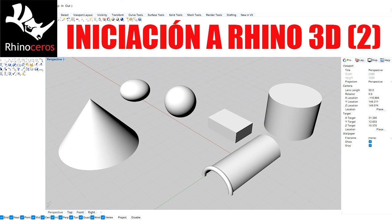Toggle the Near osnap checkbox
The image size is (392, 220).
pyautogui.click(x=11, y=218)
